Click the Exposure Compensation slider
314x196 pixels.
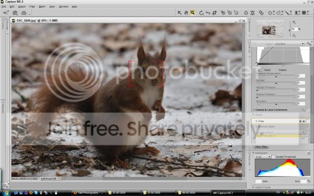(276, 76)
